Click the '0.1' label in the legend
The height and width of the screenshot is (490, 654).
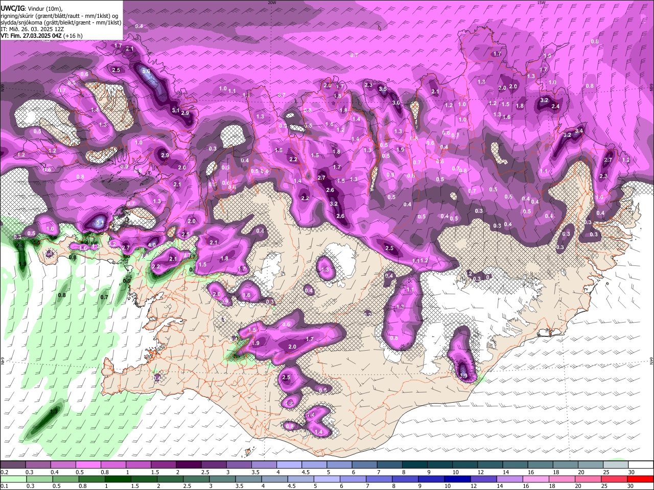(x=4, y=486)
